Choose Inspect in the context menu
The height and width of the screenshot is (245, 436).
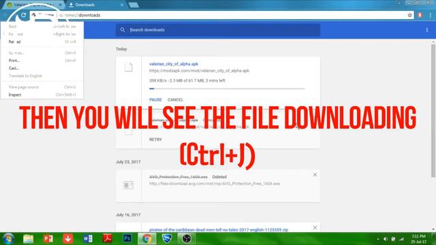coord(42,95)
